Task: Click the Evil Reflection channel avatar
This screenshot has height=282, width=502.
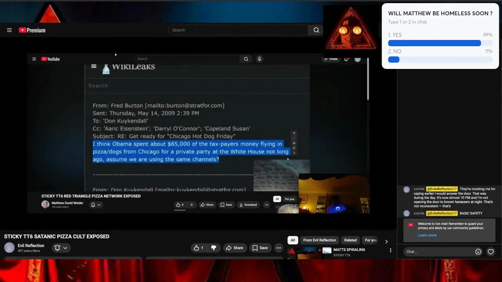Action: pos(9,248)
